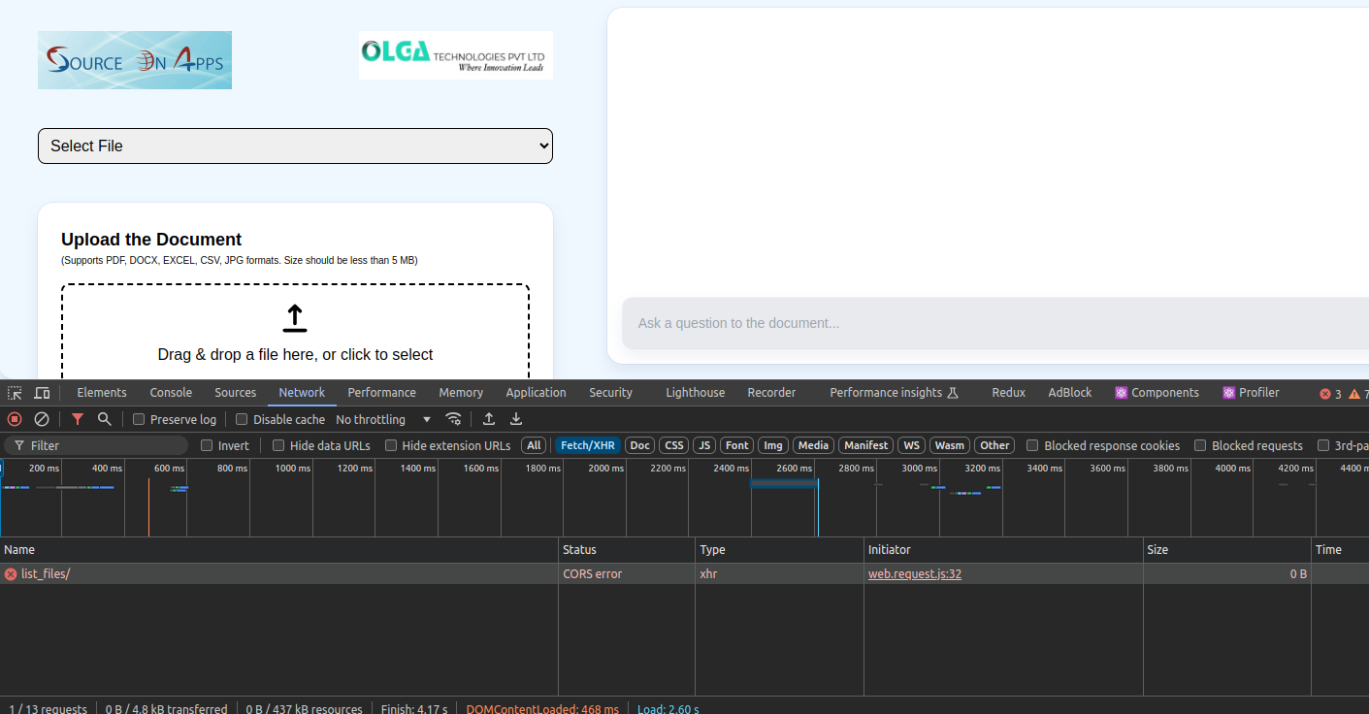Open the Select File dropdown
This screenshot has height=714, width=1369.
coord(295,146)
